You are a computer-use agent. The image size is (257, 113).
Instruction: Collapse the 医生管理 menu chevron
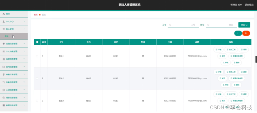[x=24, y=29]
